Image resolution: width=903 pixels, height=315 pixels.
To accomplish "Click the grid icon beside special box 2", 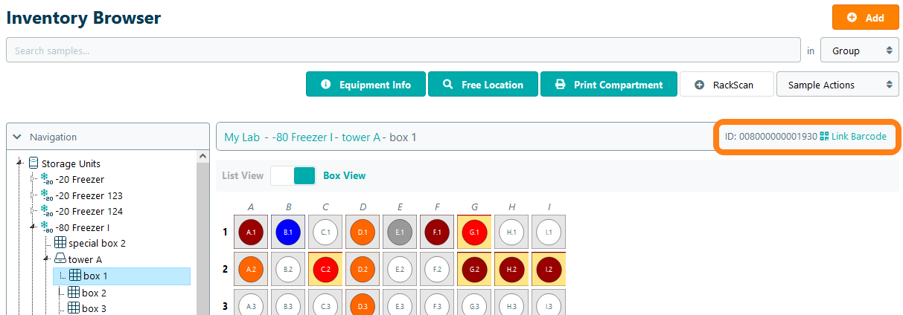I will pyautogui.click(x=60, y=243).
